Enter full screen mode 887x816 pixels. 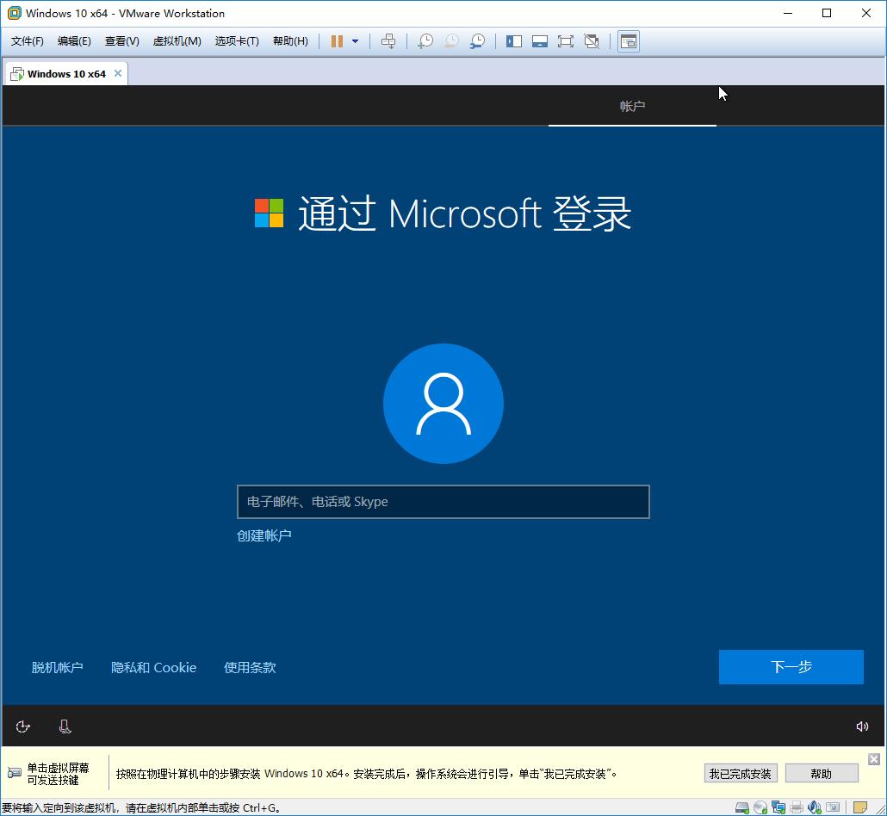click(x=566, y=40)
